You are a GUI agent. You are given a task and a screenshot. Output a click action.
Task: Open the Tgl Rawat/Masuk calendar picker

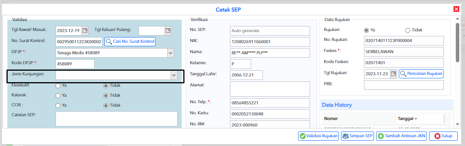(85, 30)
